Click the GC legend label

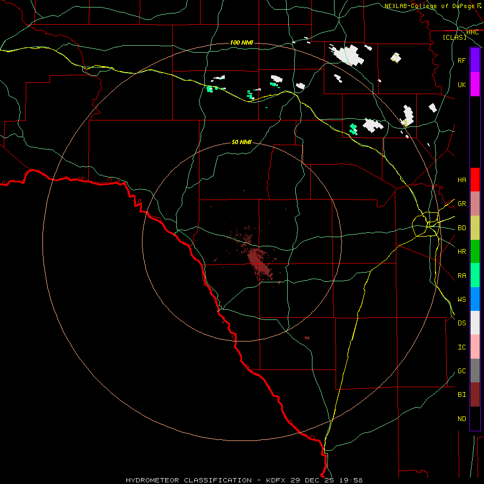[x=461, y=371]
